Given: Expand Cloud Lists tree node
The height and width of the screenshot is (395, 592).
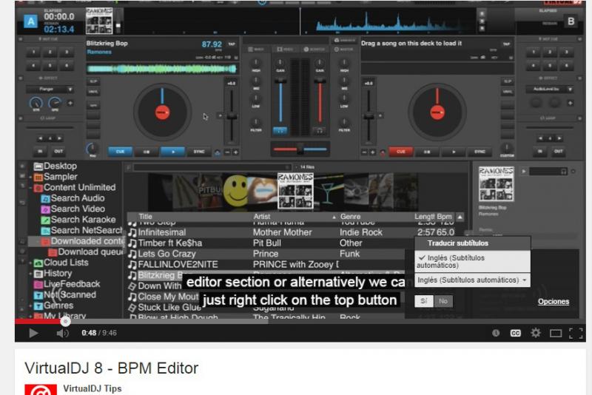Looking at the screenshot, I should pyautogui.click(x=30, y=263).
